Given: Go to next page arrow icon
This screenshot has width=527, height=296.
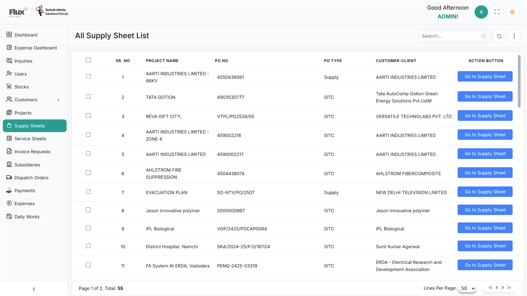Looking at the screenshot, I should click(503, 288).
